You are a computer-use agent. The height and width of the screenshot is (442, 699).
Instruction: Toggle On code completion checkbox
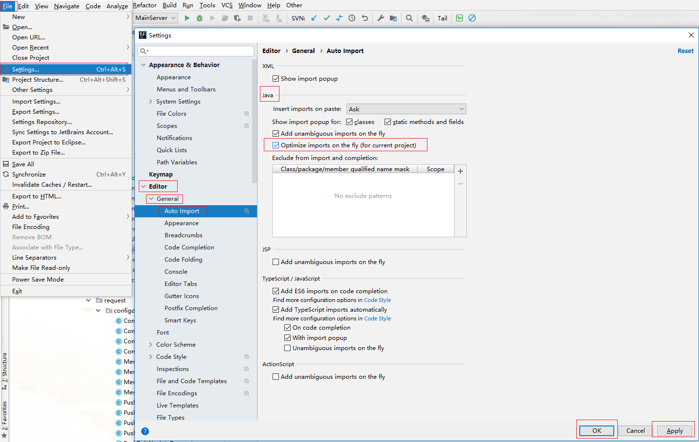pos(288,328)
